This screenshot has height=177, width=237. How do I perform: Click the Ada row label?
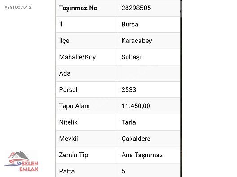65,73
